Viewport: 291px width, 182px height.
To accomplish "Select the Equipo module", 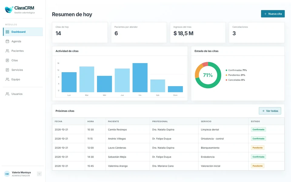I will (x=23, y=79).
